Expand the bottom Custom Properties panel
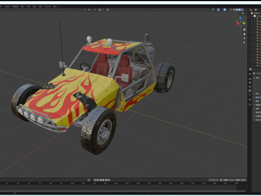 257,120
